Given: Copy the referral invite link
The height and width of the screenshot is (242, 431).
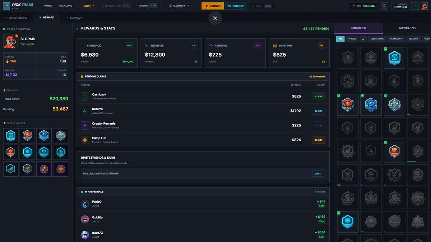Looking at the screenshot, I should pos(318,173).
